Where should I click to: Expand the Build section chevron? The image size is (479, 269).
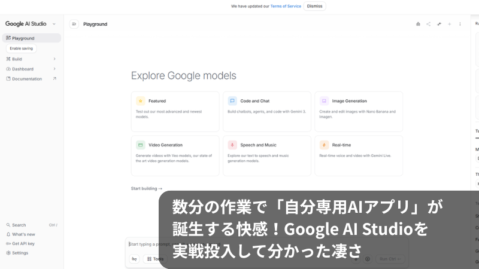click(x=54, y=59)
